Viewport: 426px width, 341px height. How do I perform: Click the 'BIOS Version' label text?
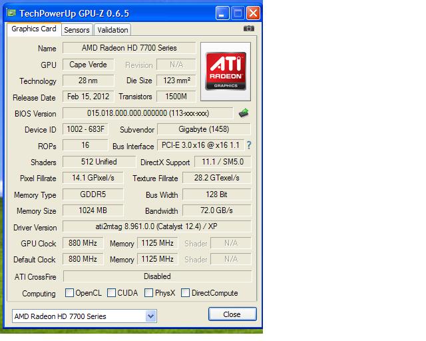coord(35,114)
